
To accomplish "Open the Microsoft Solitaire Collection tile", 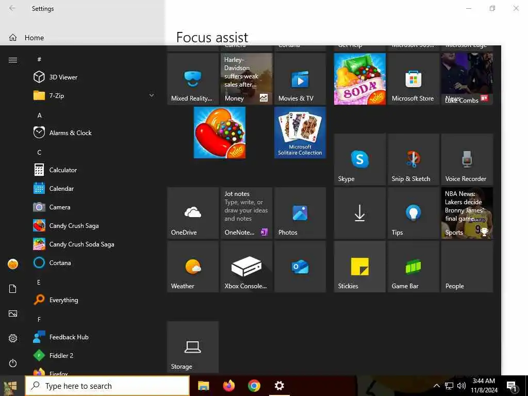I will click(300, 133).
